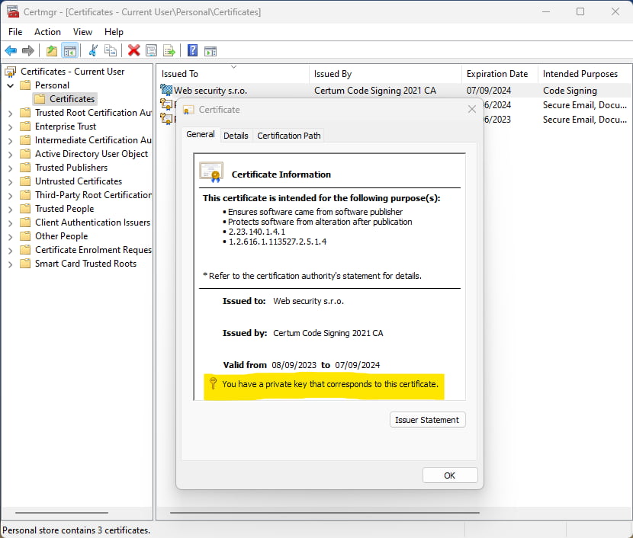Image resolution: width=633 pixels, height=538 pixels.
Task: Click the Export List toolbar icon
Action: (169, 51)
